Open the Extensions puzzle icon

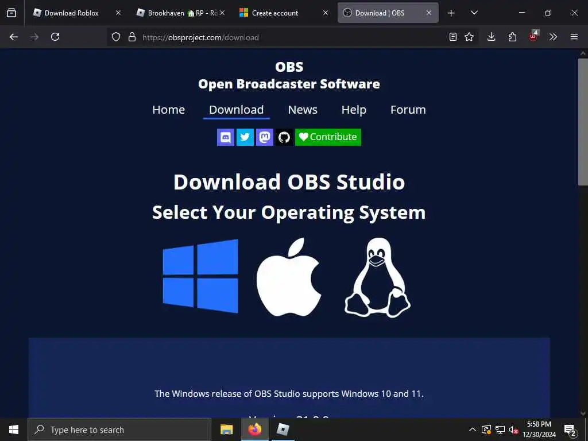pyautogui.click(x=512, y=37)
